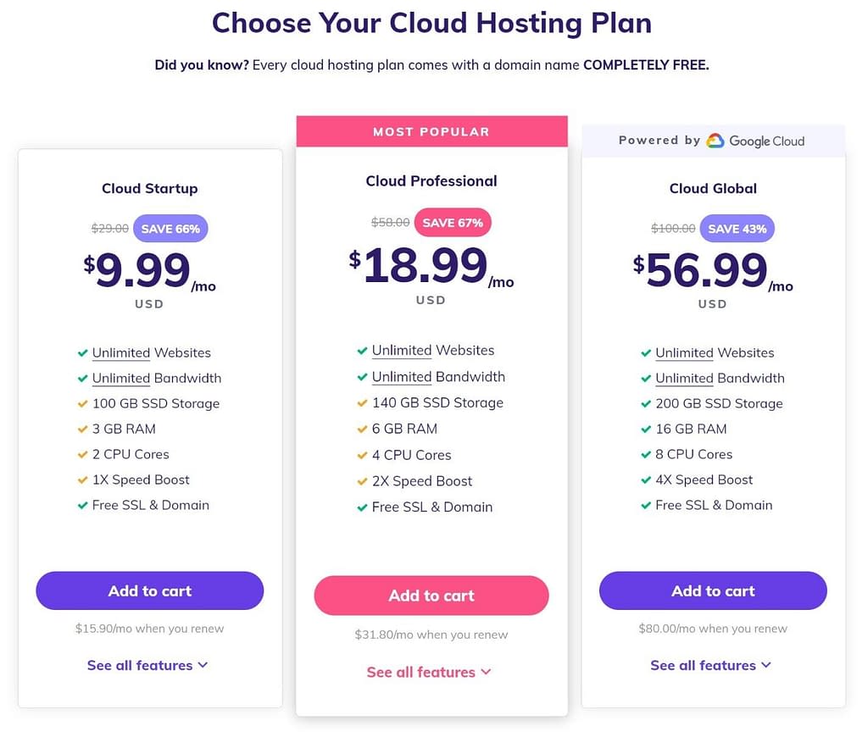Click the SAVE 43% badge on Cloud Global
Viewport: 868px width, 737px height.
737,229
